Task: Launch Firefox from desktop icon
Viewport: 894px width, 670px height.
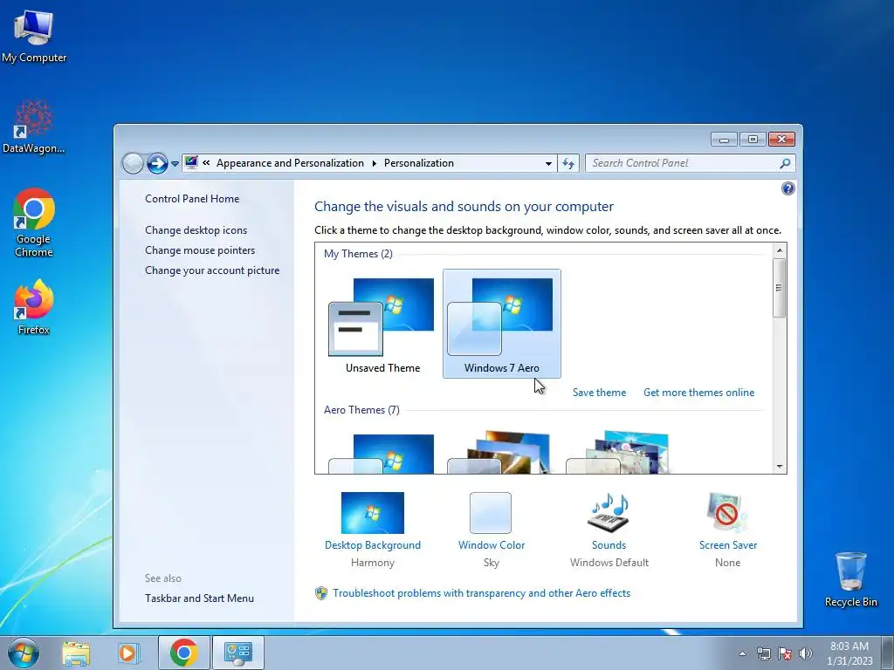Action: point(34,306)
